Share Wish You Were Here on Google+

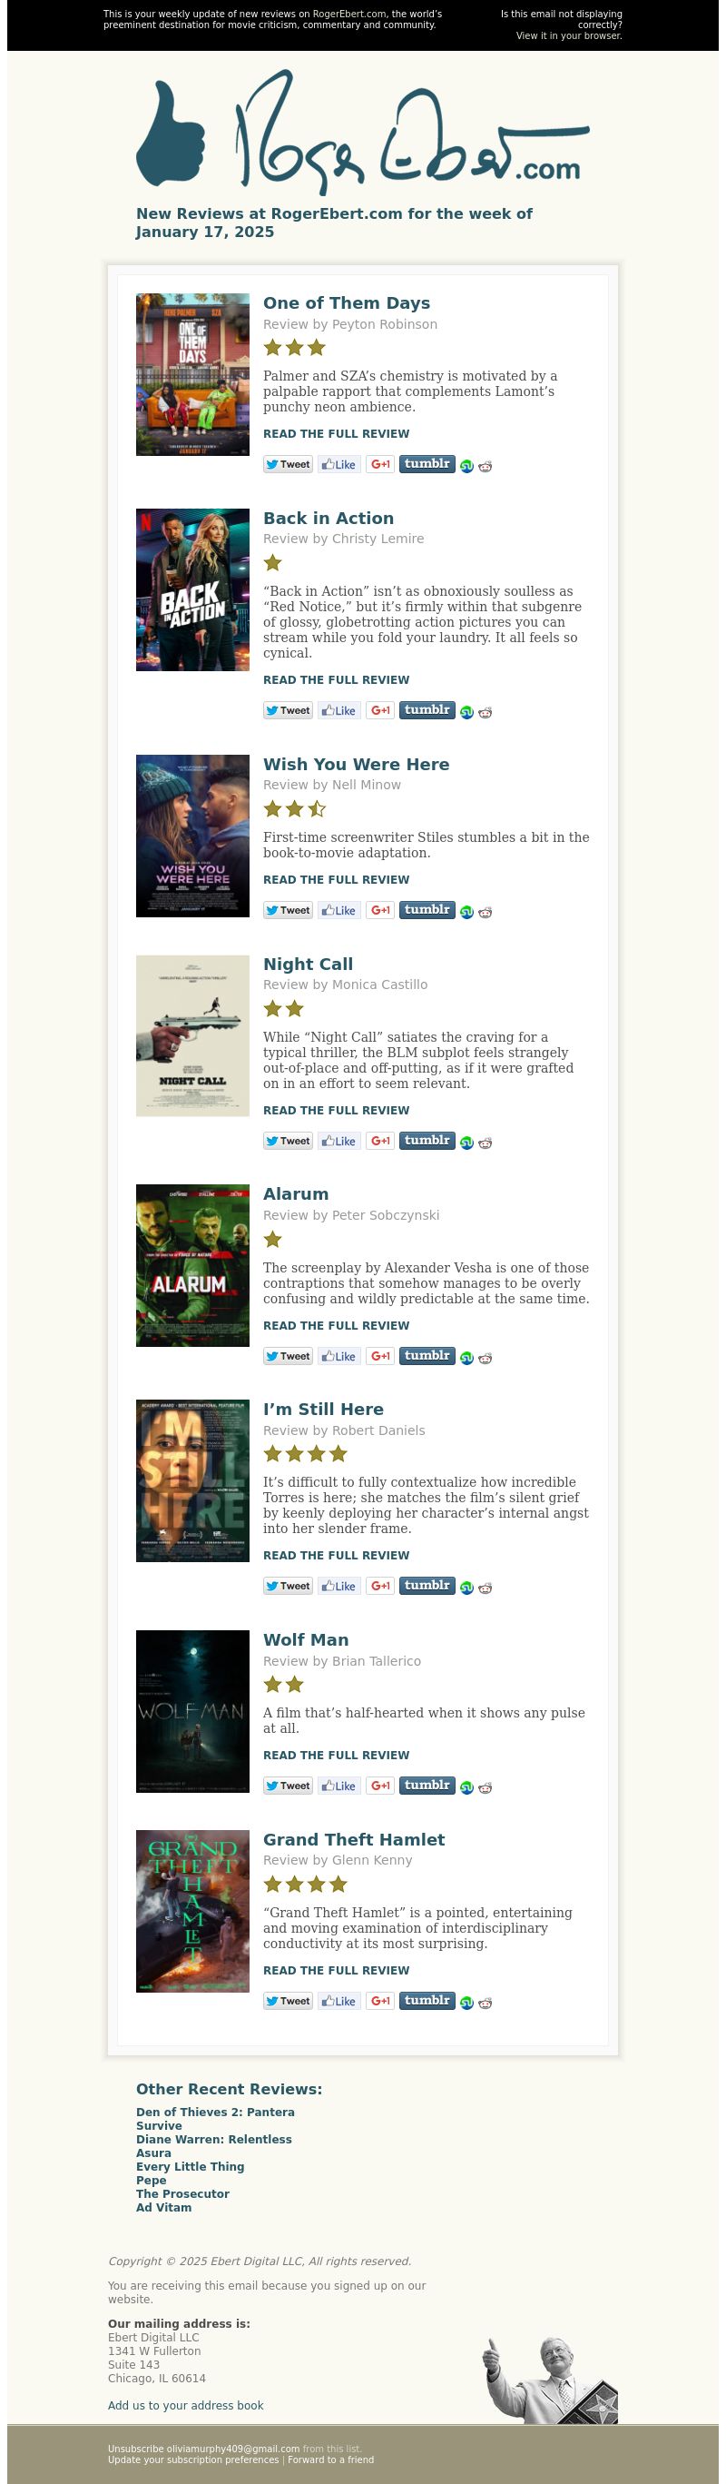380,909
